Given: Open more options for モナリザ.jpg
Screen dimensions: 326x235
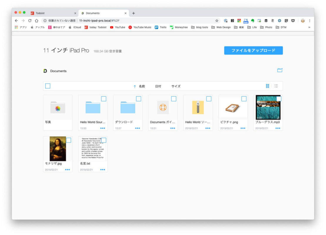Looking at the screenshot, I should pos(67,169).
